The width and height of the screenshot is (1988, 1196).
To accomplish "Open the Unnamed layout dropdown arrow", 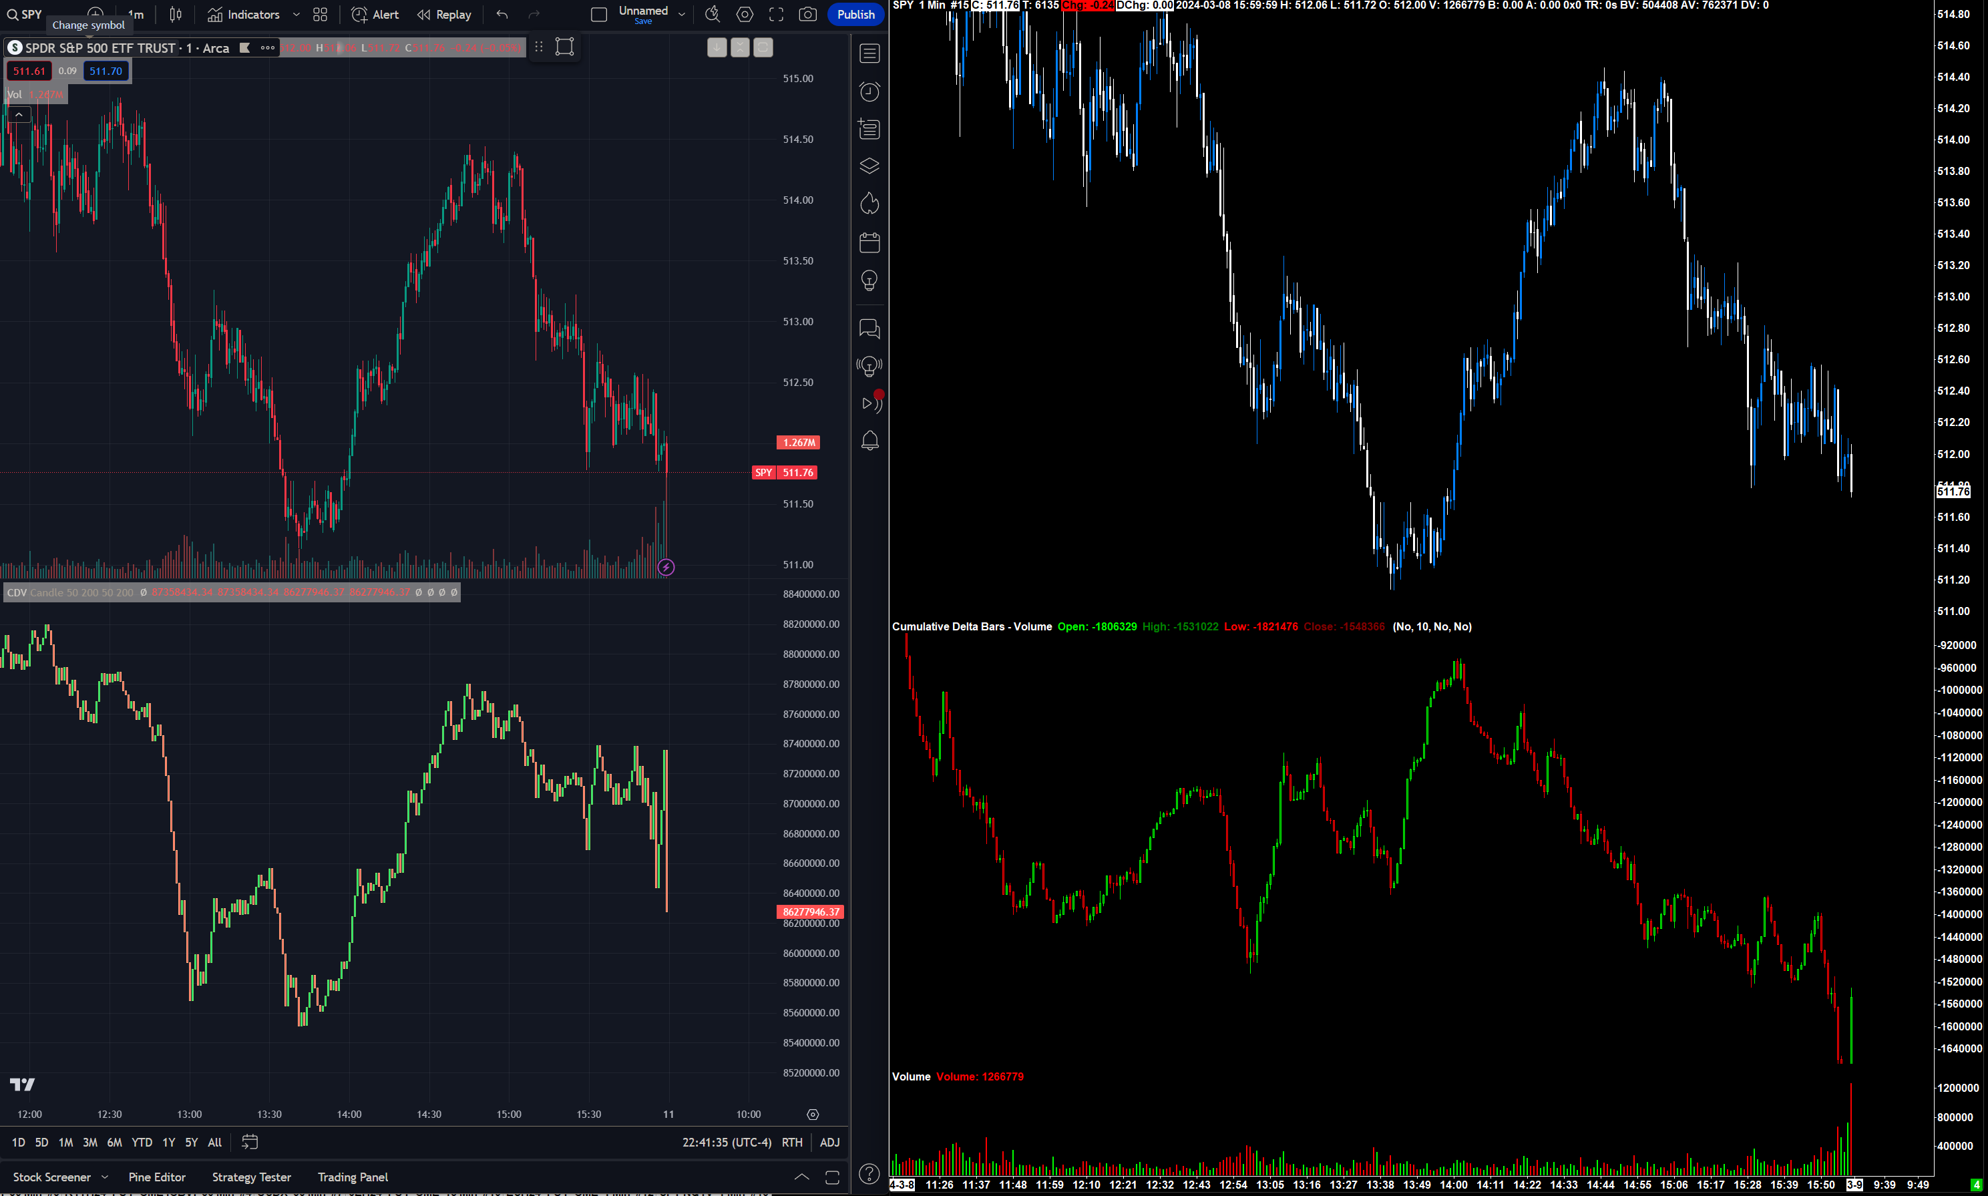I will 682,15.
